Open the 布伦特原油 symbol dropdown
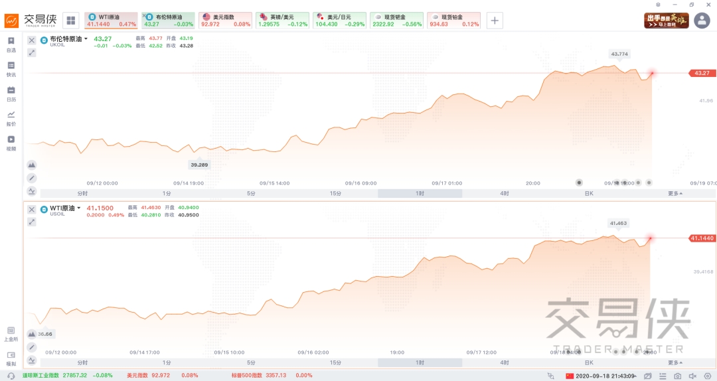Screen dimensions: 717x381 click(86, 39)
